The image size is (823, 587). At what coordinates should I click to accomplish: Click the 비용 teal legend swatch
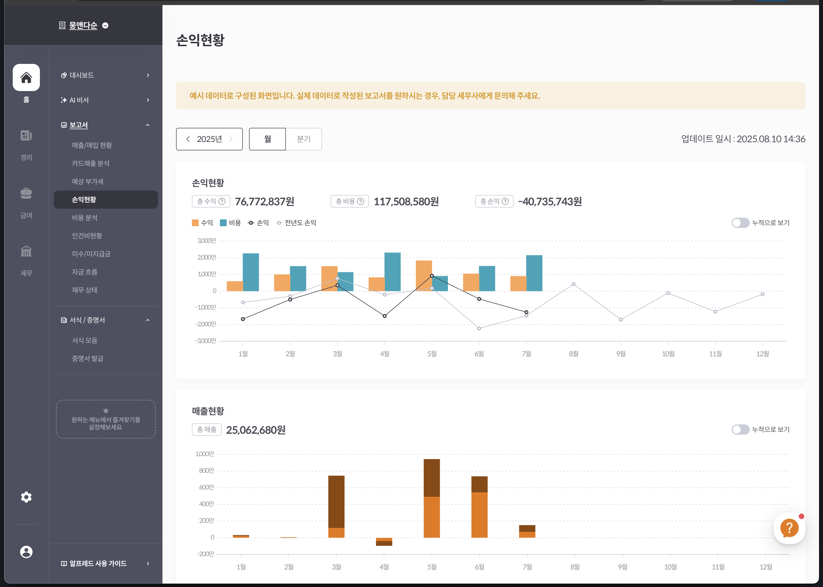click(223, 223)
